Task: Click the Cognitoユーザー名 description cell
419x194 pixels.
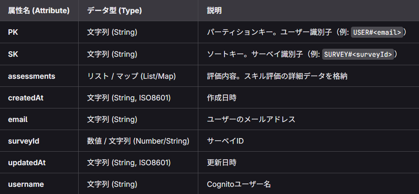Action: click(239, 184)
